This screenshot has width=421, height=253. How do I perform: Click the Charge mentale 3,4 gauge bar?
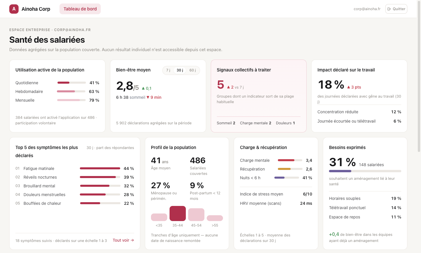[290, 160]
